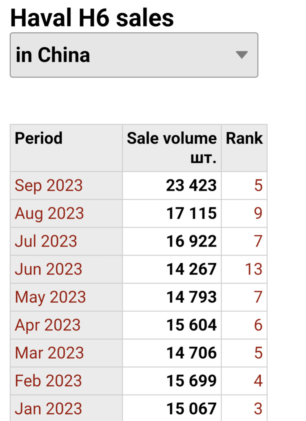Image resolution: width=306 pixels, height=421 pixels.
Task: Click rank 13 link for Jun 2023
Action: click(254, 269)
